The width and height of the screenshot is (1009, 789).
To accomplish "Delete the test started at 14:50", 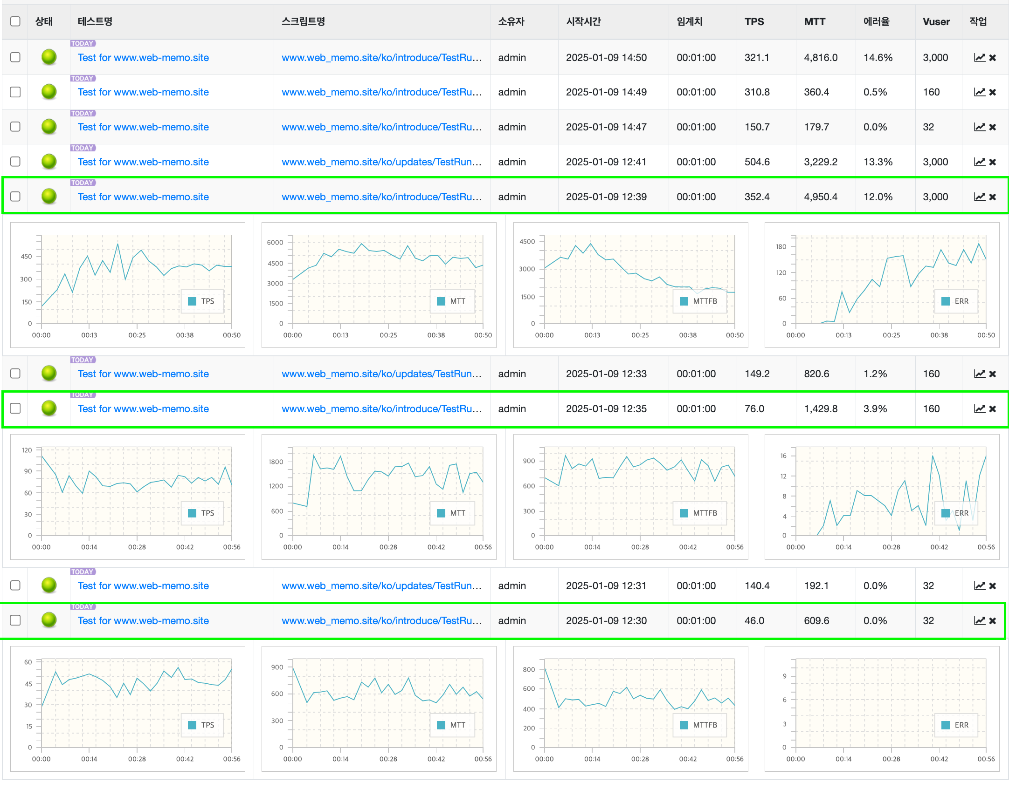I will coord(993,58).
